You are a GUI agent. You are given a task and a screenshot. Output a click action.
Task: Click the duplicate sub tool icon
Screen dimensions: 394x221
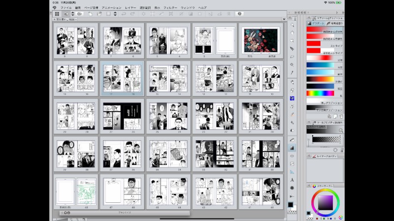[x=335, y=117]
